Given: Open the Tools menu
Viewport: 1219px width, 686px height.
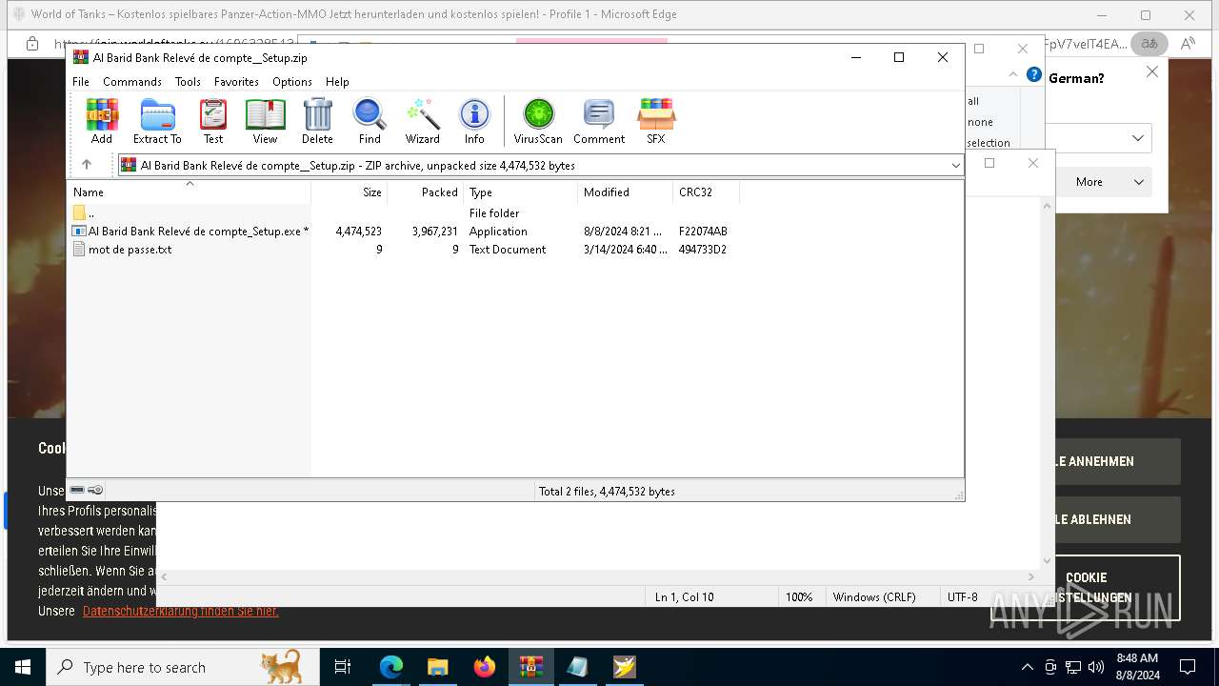Looking at the screenshot, I should (x=188, y=82).
